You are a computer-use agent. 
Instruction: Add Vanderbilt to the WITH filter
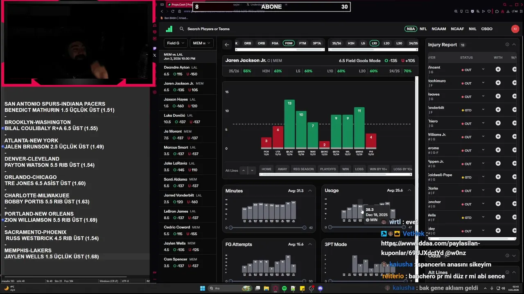(498, 110)
